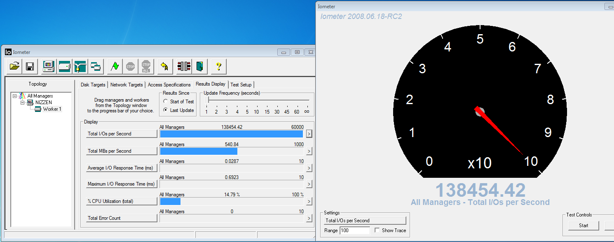This screenshot has height=242, width=614.
Task: Click the large 138454.42 gauge readout
Action: point(480,190)
